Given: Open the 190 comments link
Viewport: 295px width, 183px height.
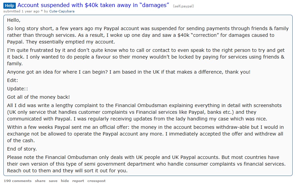Looking at the screenshot, I should click(18, 181).
